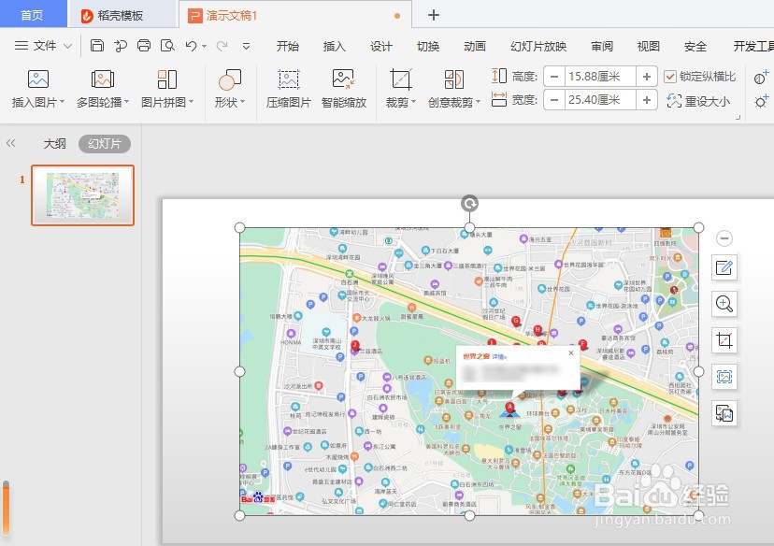Expand the multi-image carousel dropdown arrow
The height and width of the screenshot is (546, 774).
[x=126, y=102]
